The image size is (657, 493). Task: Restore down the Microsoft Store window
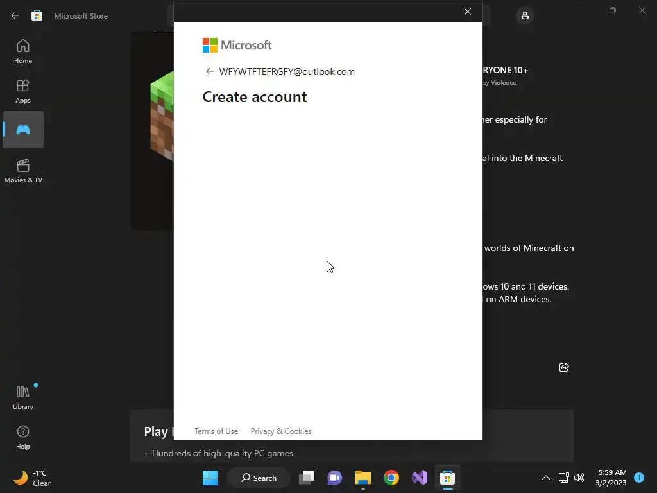pyautogui.click(x=613, y=10)
